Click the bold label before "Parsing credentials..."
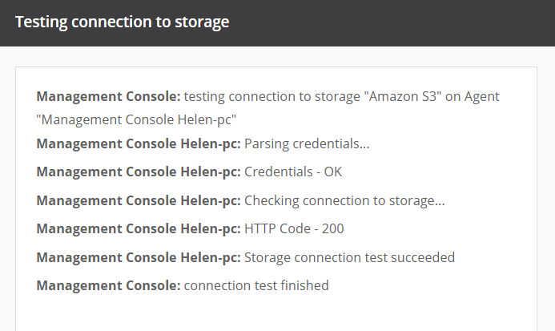Image resolution: width=555 pixels, height=331 pixels. pyautogui.click(x=139, y=144)
